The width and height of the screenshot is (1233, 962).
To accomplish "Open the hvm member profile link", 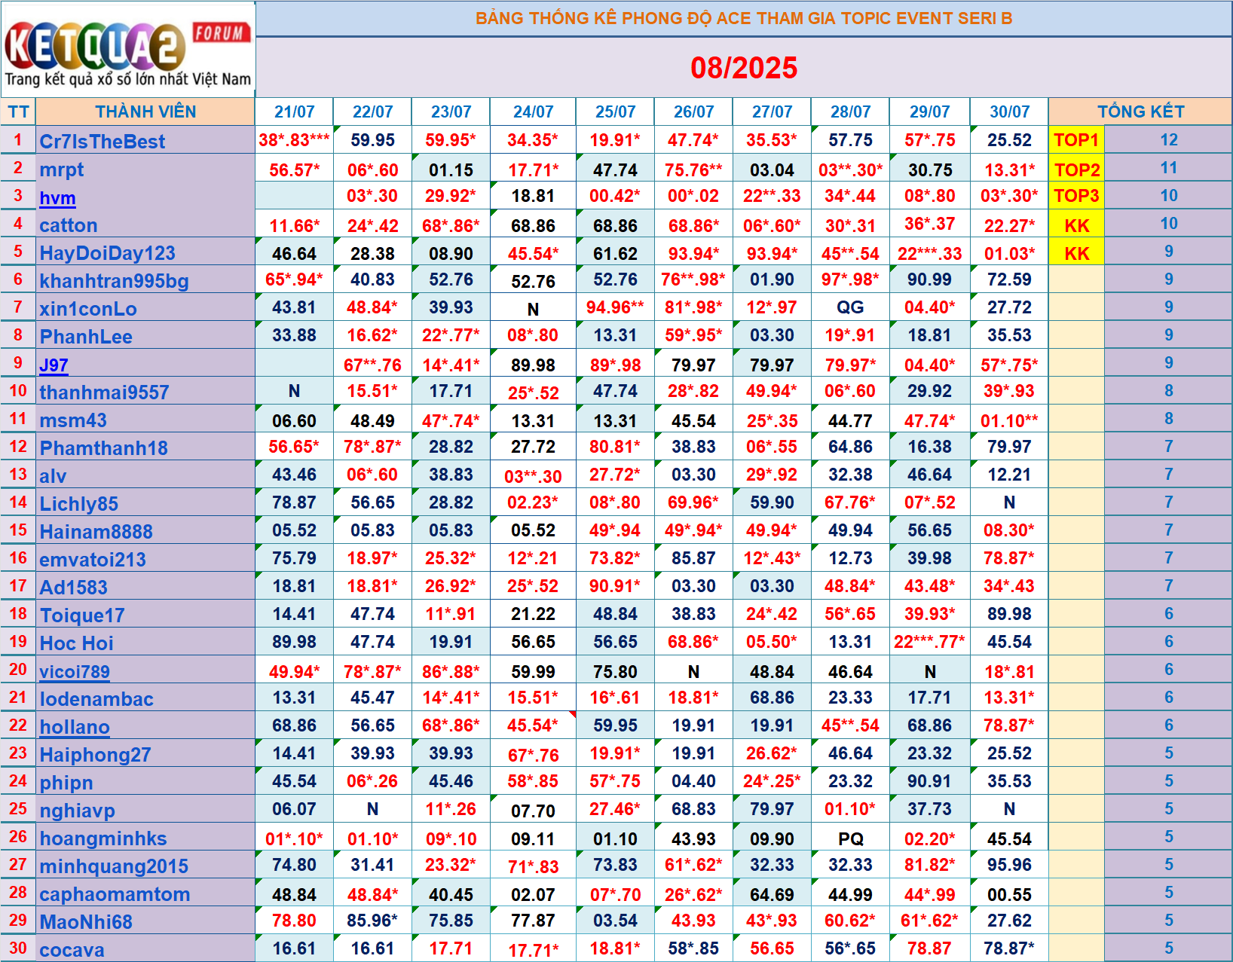I will pos(57,198).
